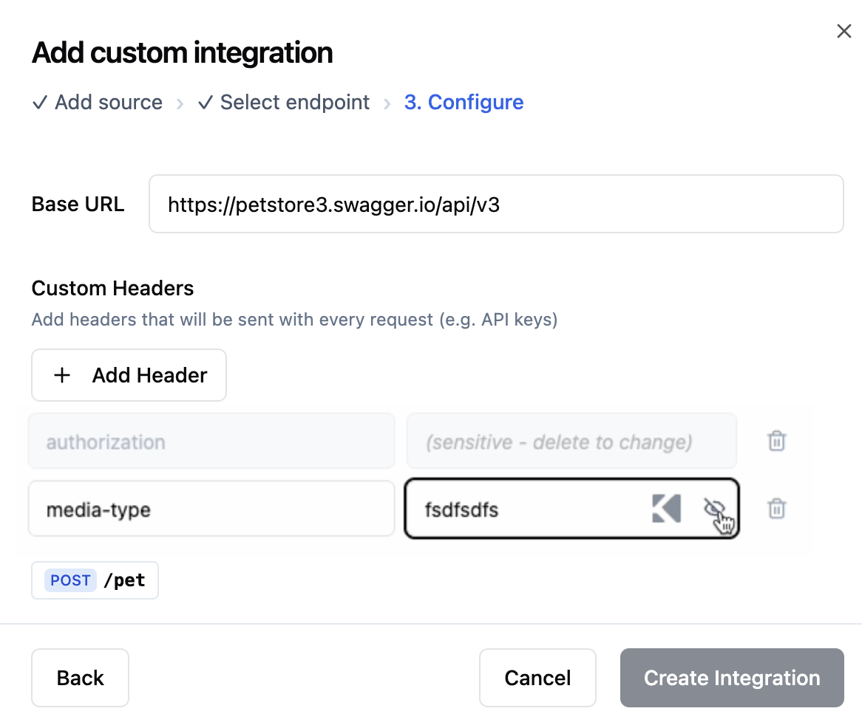Image resolution: width=862 pixels, height=728 pixels.
Task: Click the plus icon on the Add Header button
Action: tap(62, 375)
